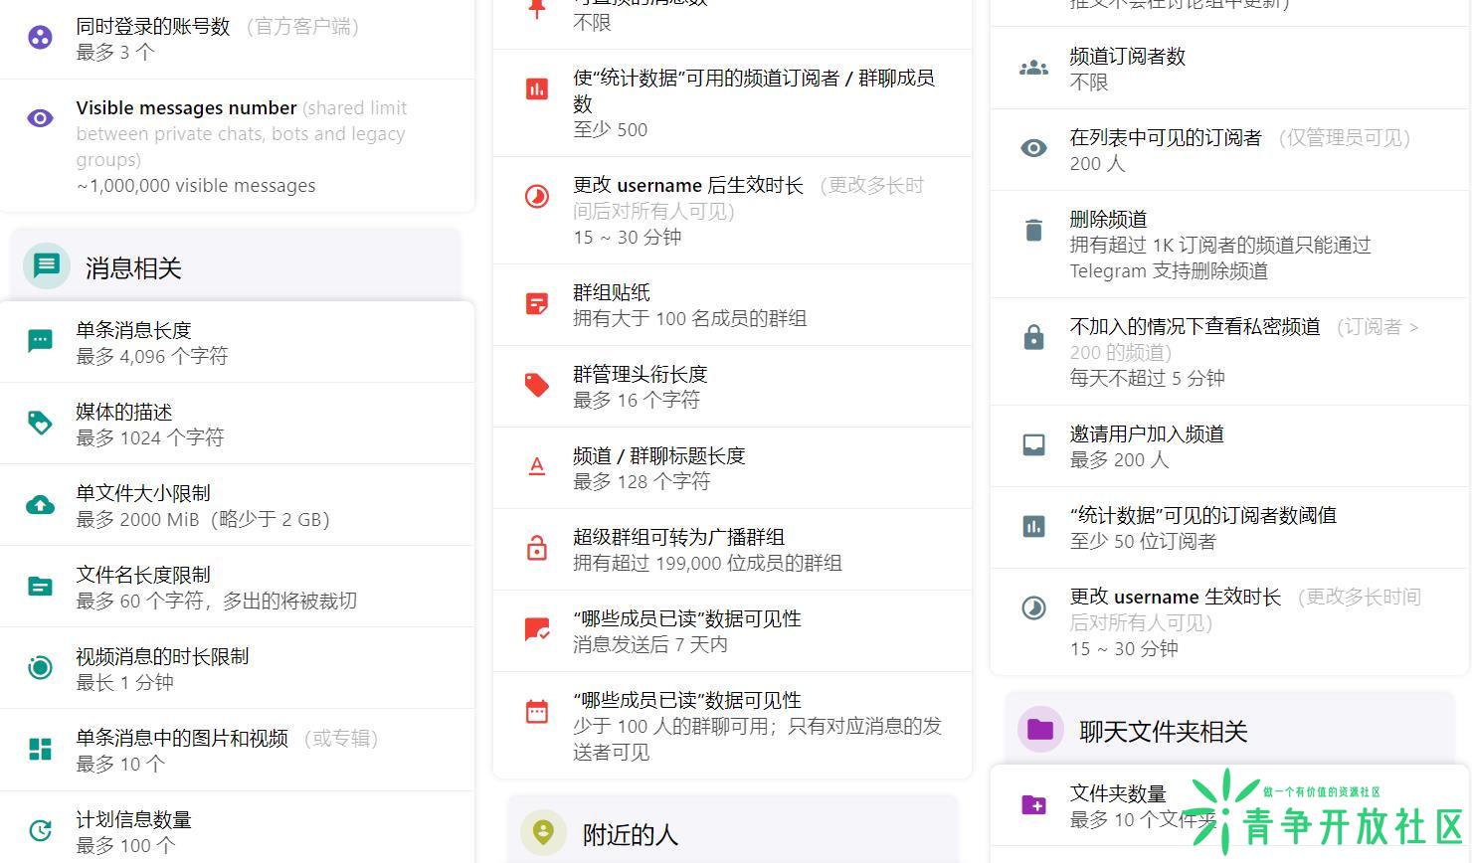The height and width of the screenshot is (863, 1472).
Task: Click the clock icon beside 计划信息数量
Action: (x=40, y=830)
